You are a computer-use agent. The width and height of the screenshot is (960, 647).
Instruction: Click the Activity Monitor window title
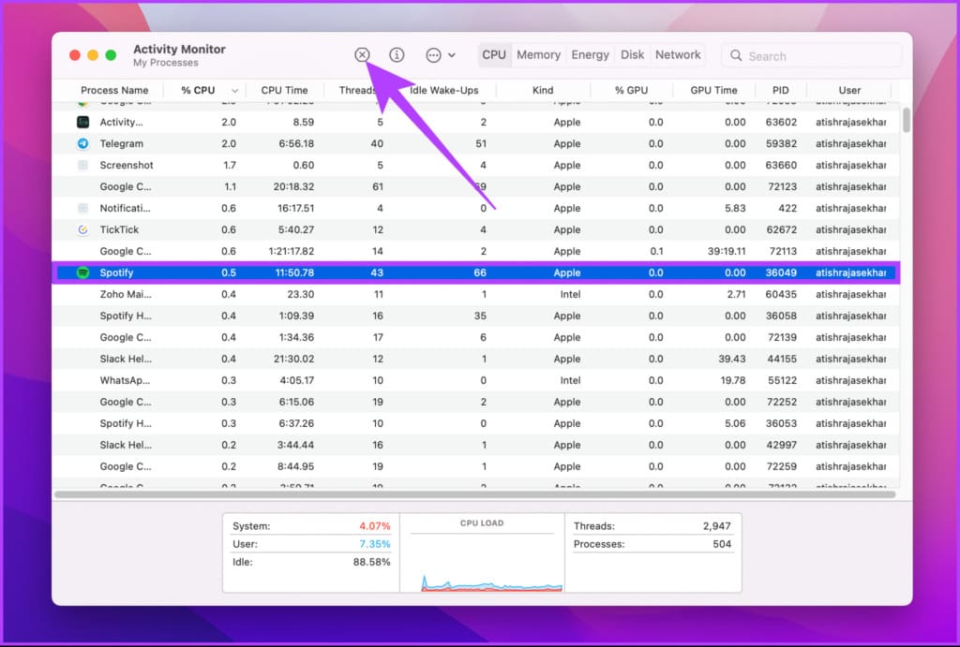pos(179,49)
